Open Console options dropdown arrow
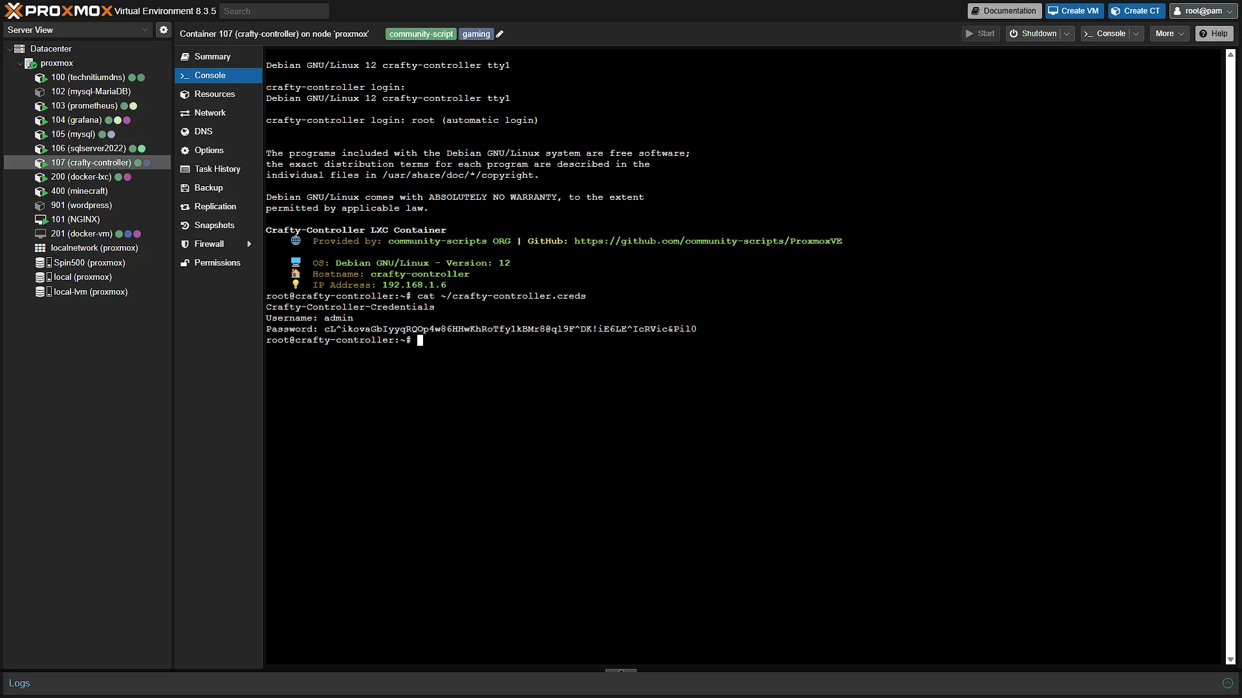This screenshot has width=1242, height=698. (x=1136, y=34)
